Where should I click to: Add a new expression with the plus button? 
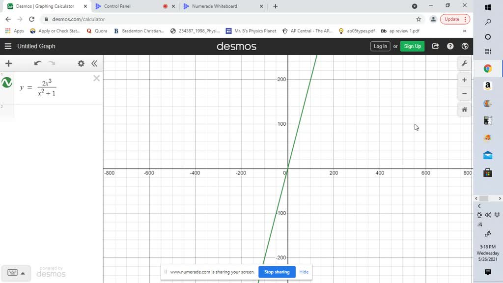8,63
